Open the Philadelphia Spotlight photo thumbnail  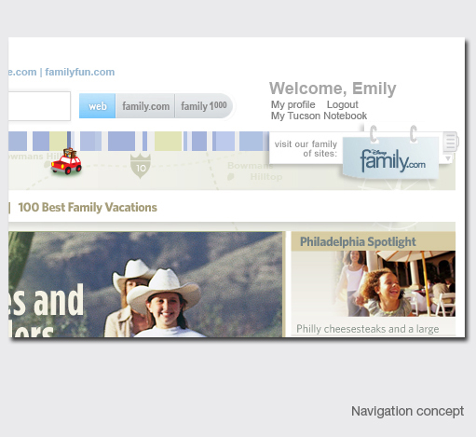point(394,283)
